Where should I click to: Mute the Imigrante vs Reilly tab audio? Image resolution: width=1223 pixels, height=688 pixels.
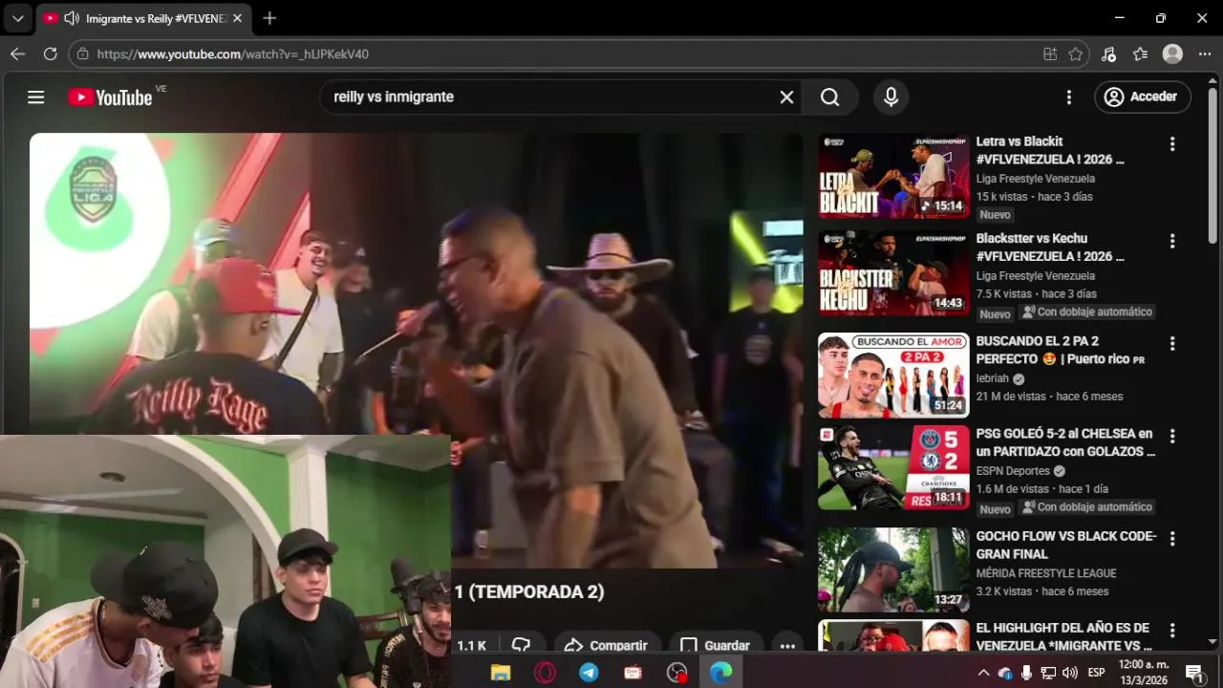coord(71,18)
